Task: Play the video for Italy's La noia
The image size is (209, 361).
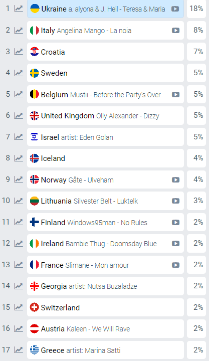Action: tap(175, 31)
